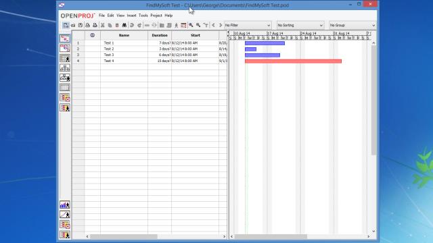Open the No Group dropdown
This screenshot has height=243, width=433.
pyautogui.click(x=352, y=26)
